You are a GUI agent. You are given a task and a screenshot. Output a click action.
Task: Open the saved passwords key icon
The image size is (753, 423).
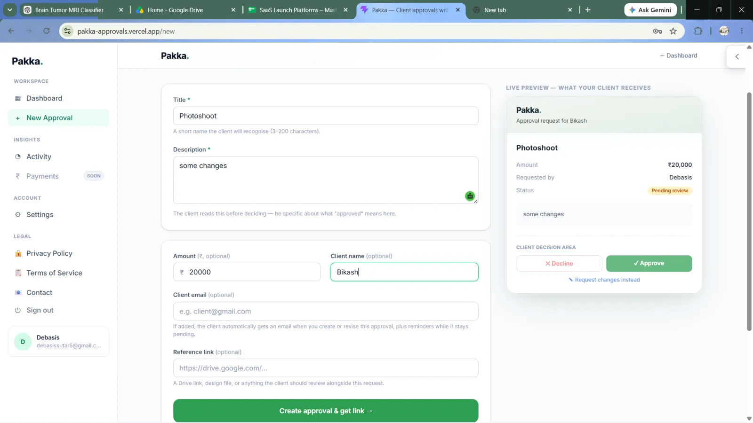pyautogui.click(x=657, y=31)
